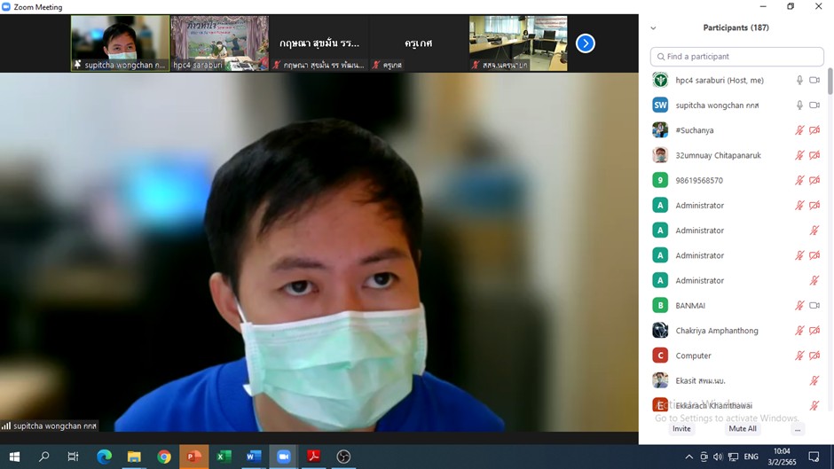Show hidden system tray icons
The image size is (834, 469).
(688, 457)
